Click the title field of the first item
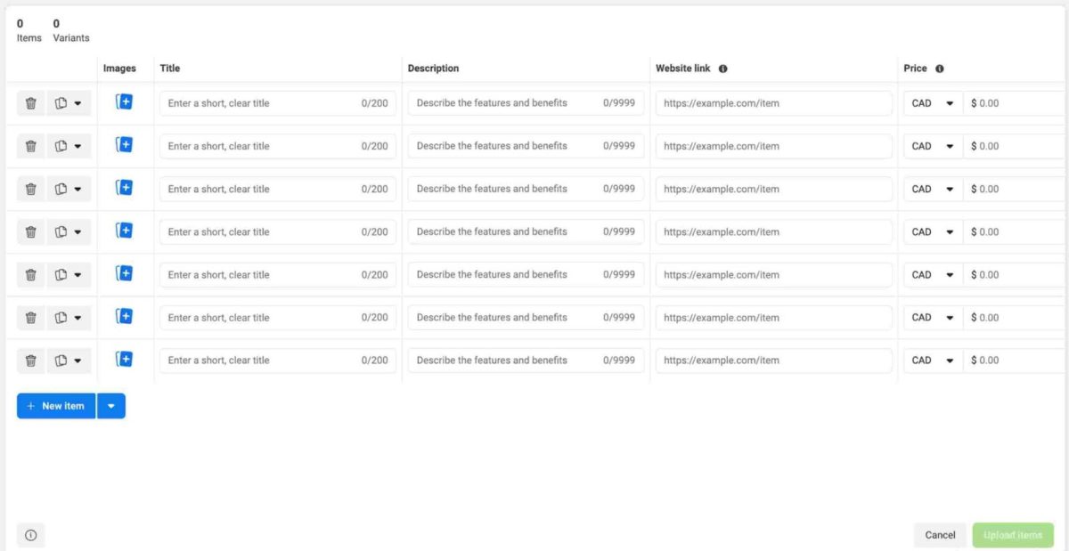Image resolution: width=1069 pixels, height=551 pixels. tap(267, 102)
